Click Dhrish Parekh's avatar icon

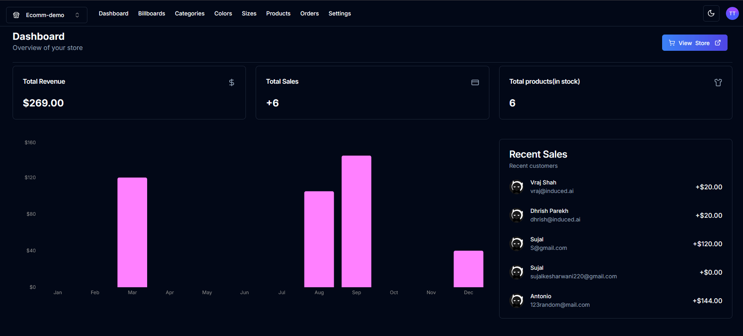pos(517,215)
